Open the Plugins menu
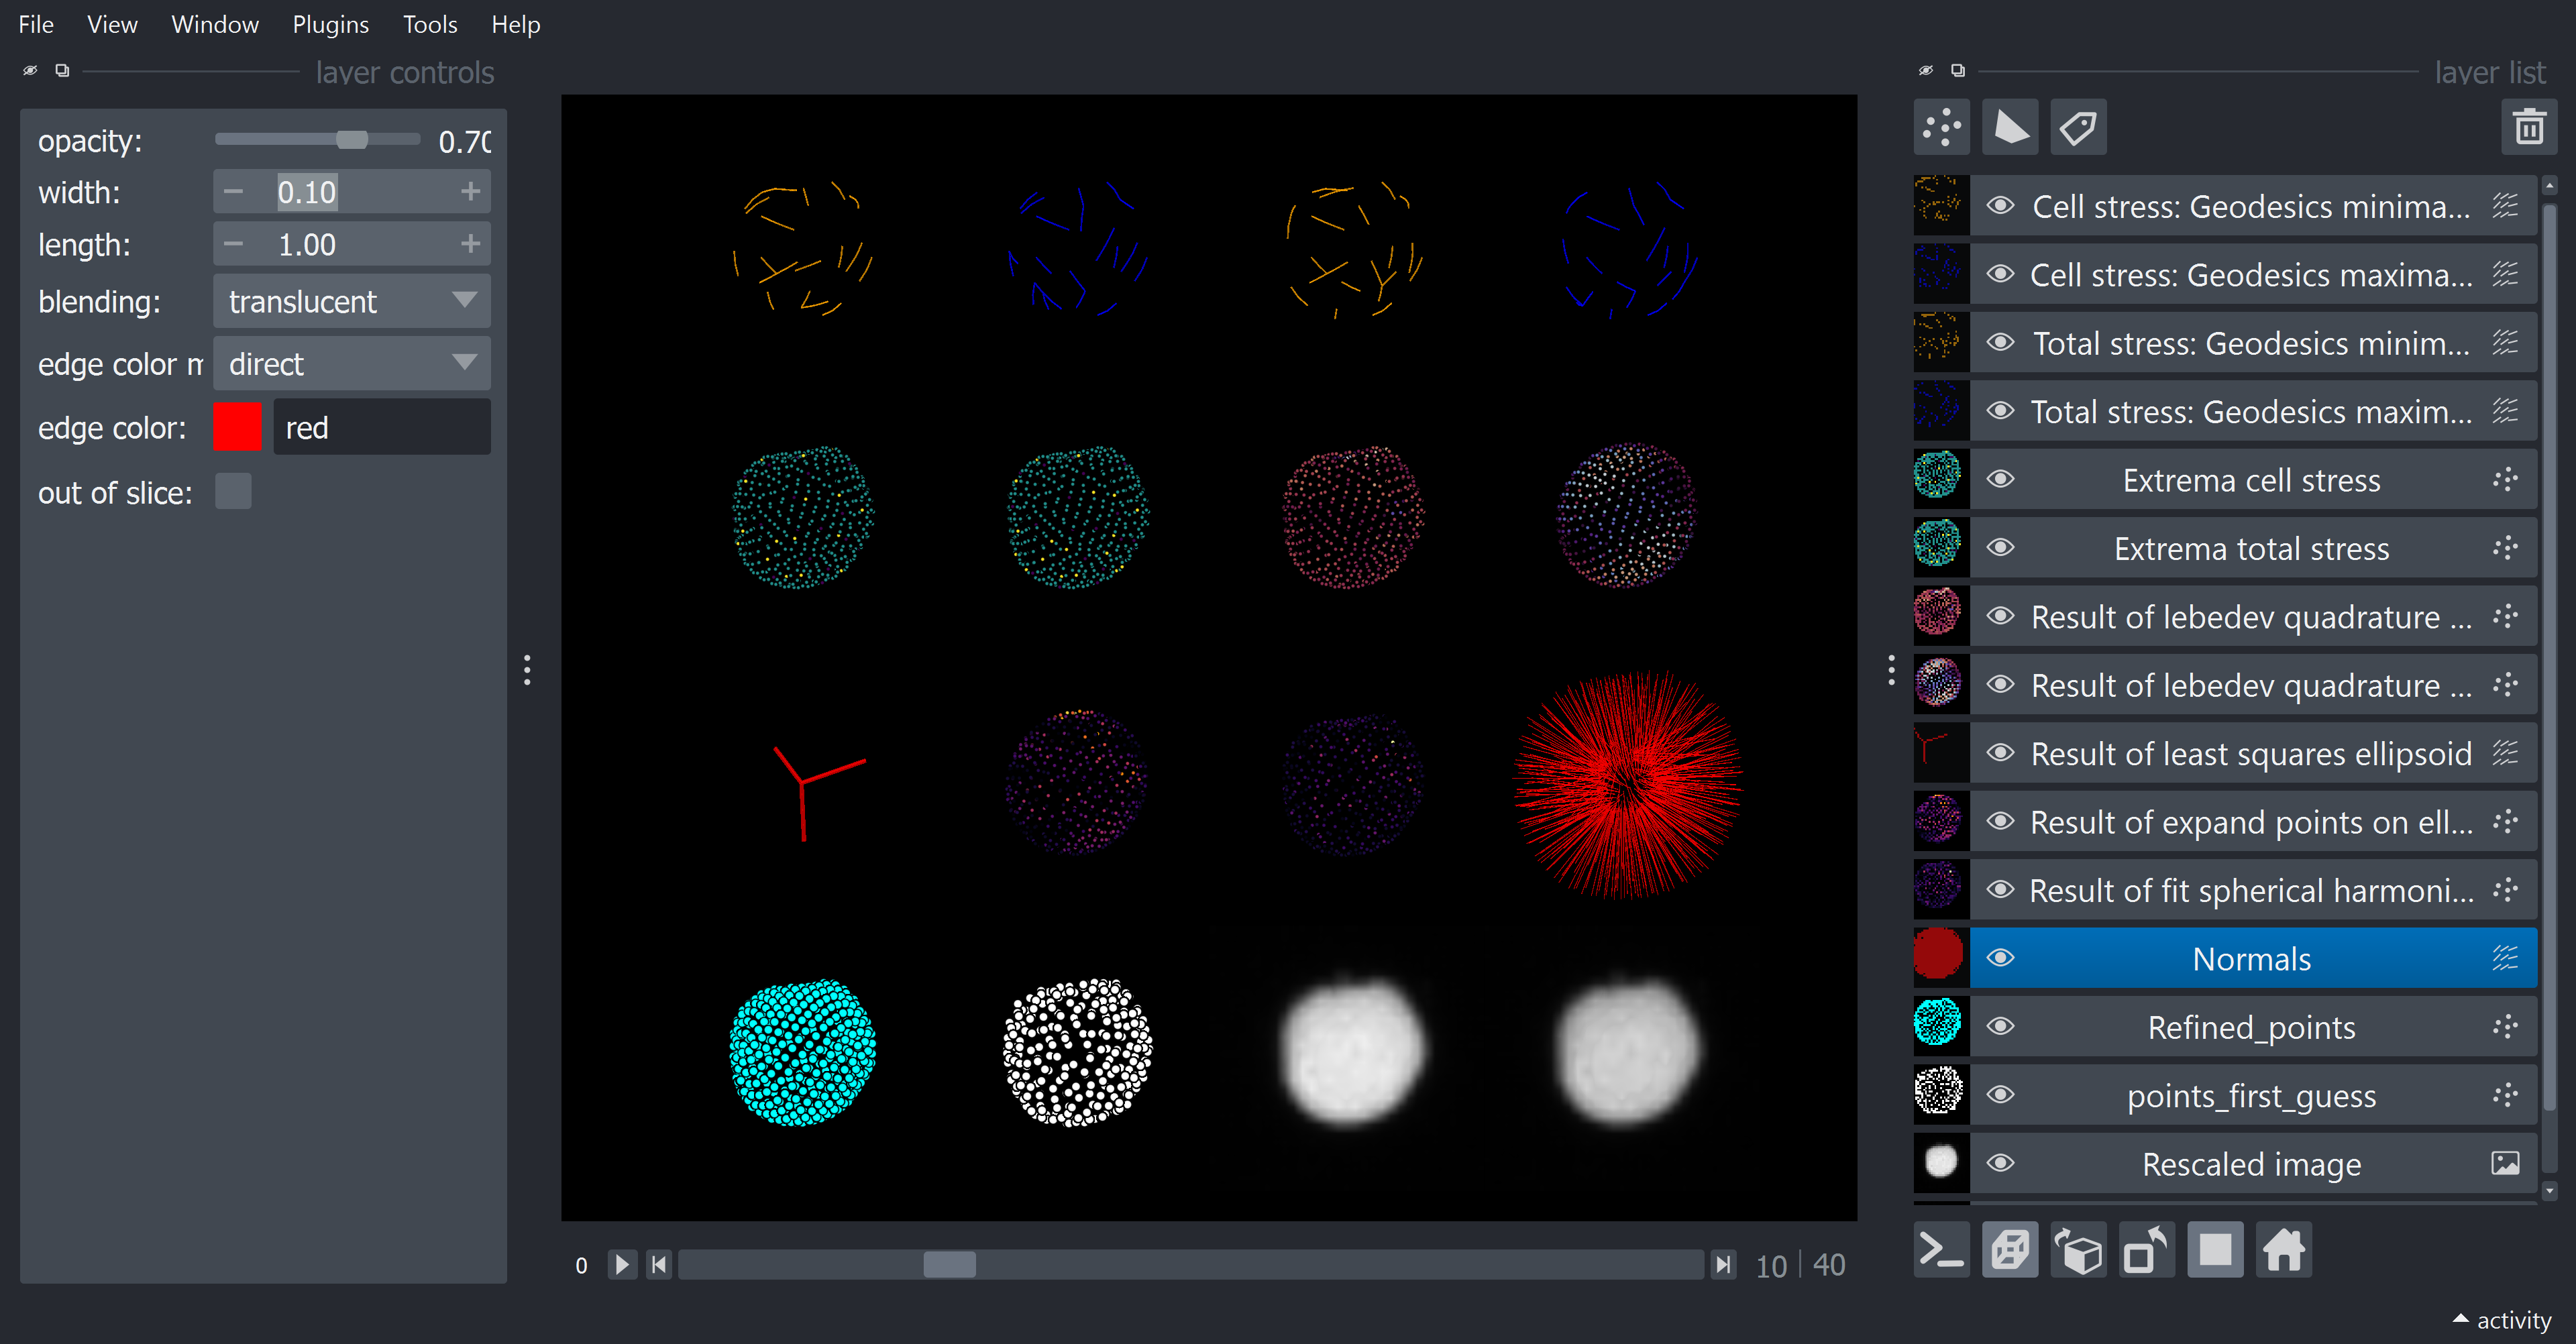 (x=330, y=24)
